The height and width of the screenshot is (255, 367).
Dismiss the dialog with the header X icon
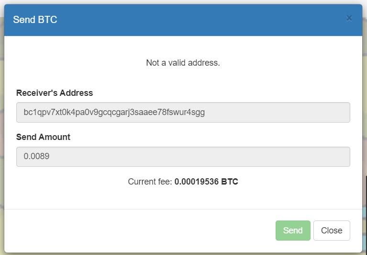[x=349, y=18]
